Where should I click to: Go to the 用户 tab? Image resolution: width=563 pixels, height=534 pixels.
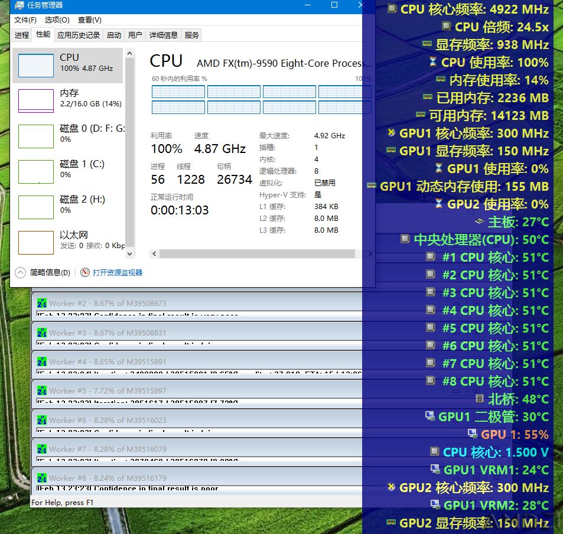click(135, 35)
